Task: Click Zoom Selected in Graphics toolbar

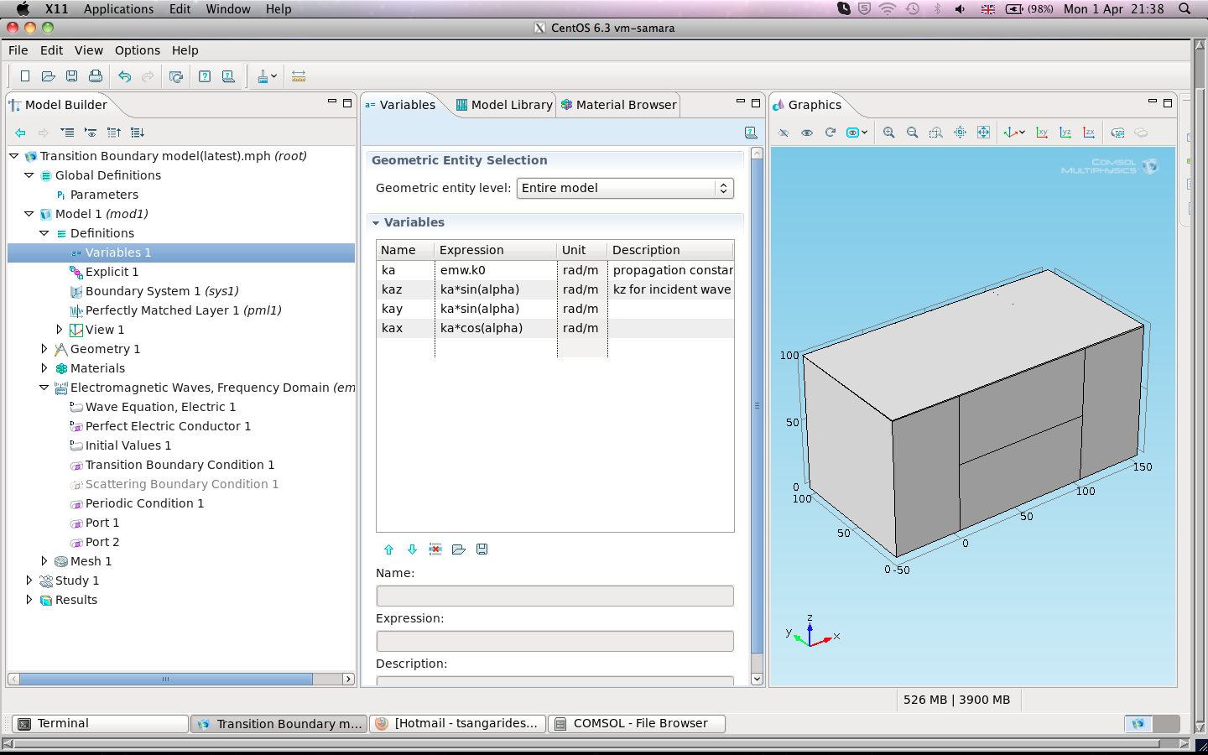Action: pyautogui.click(x=960, y=133)
